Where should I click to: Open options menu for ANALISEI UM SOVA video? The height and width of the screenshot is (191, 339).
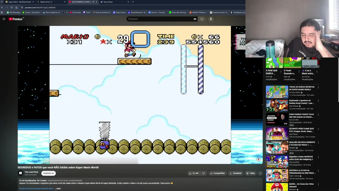pyautogui.click(x=318, y=143)
